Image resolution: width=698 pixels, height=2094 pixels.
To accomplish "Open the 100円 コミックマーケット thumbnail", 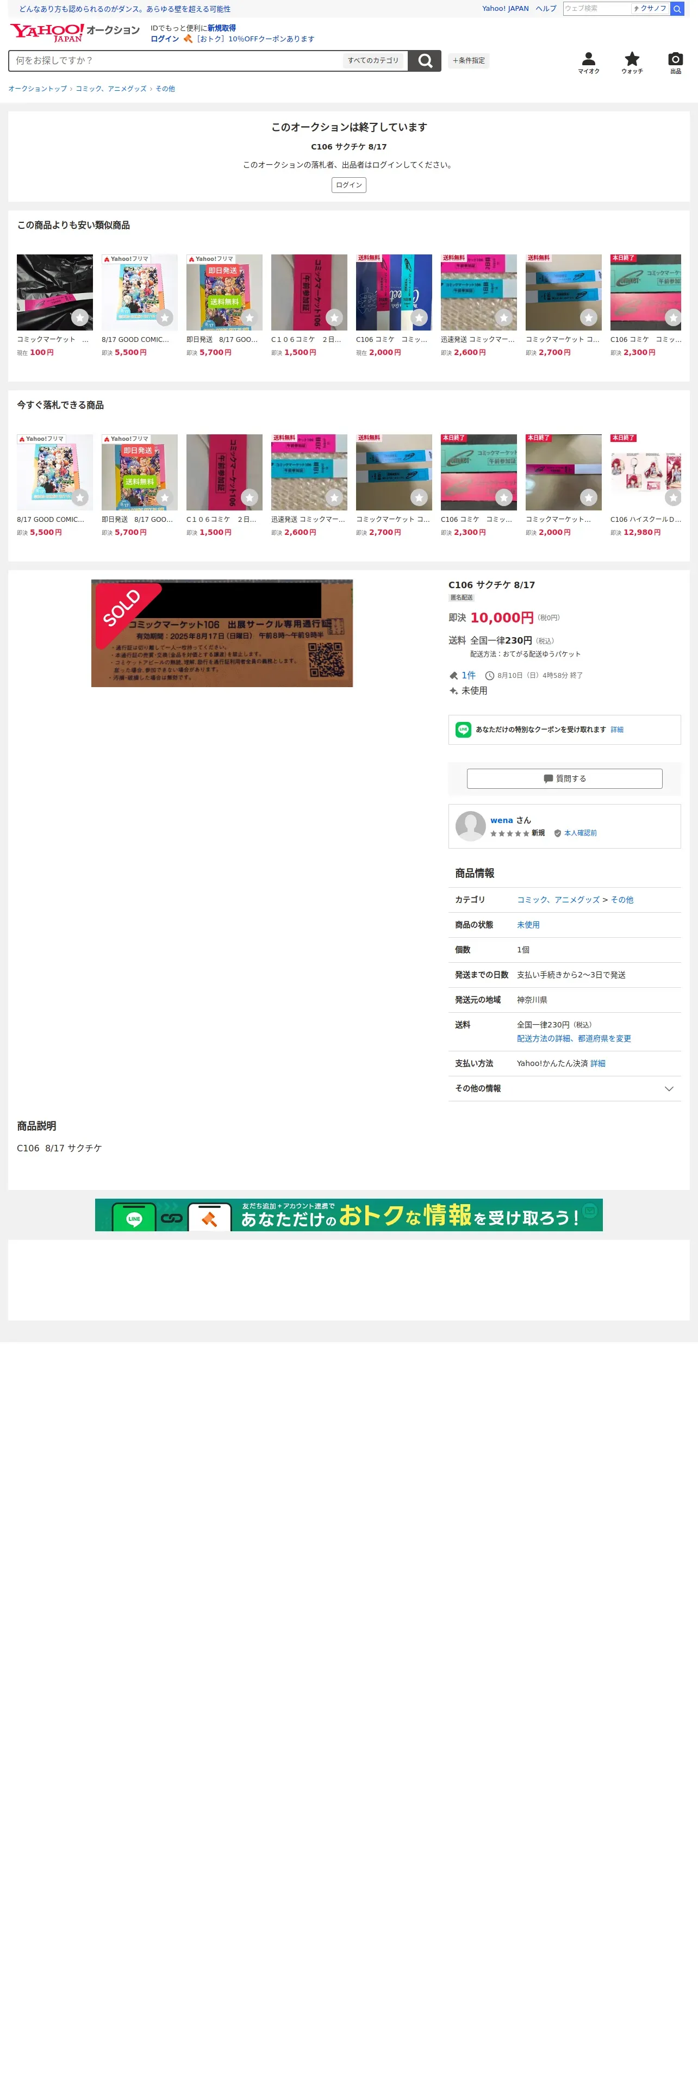I will click(x=54, y=292).
